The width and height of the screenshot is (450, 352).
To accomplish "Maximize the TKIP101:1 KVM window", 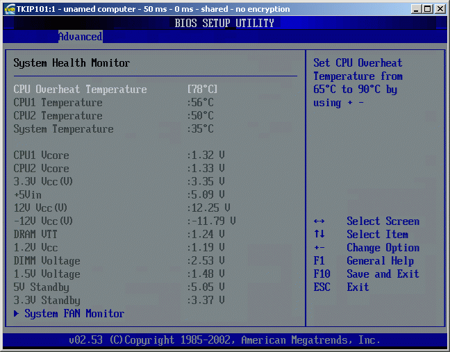I will (x=428, y=9).
